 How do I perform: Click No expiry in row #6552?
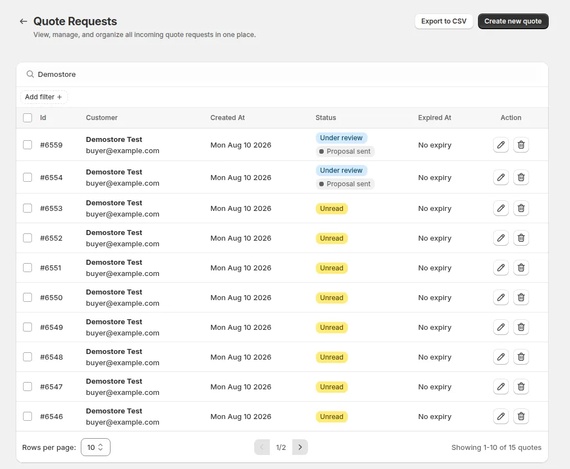[435, 238]
